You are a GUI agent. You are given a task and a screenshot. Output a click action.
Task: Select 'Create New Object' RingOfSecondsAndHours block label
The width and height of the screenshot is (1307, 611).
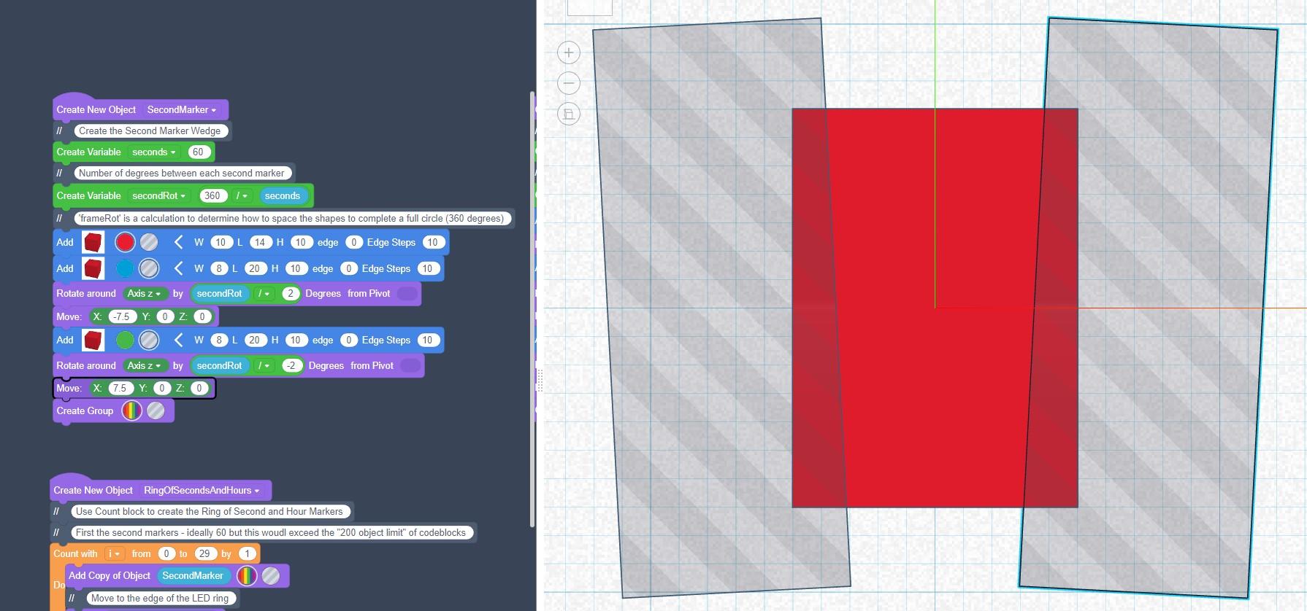(93, 490)
